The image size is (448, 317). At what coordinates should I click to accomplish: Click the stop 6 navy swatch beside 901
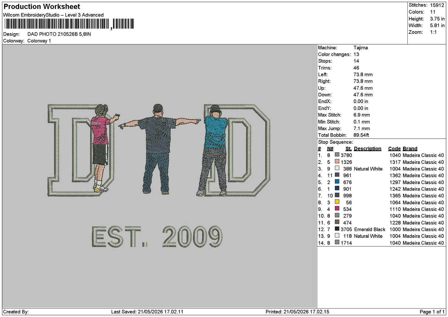click(x=337, y=189)
